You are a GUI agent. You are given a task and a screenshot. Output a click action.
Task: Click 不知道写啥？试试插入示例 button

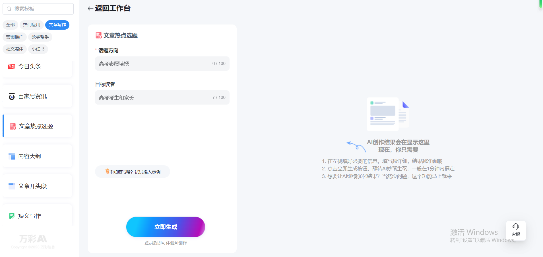click(x=133, y=172)
